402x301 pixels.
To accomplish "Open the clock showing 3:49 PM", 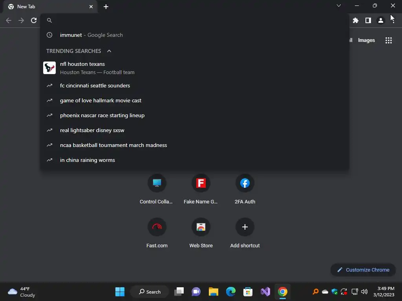I will [x=384, y=292].
